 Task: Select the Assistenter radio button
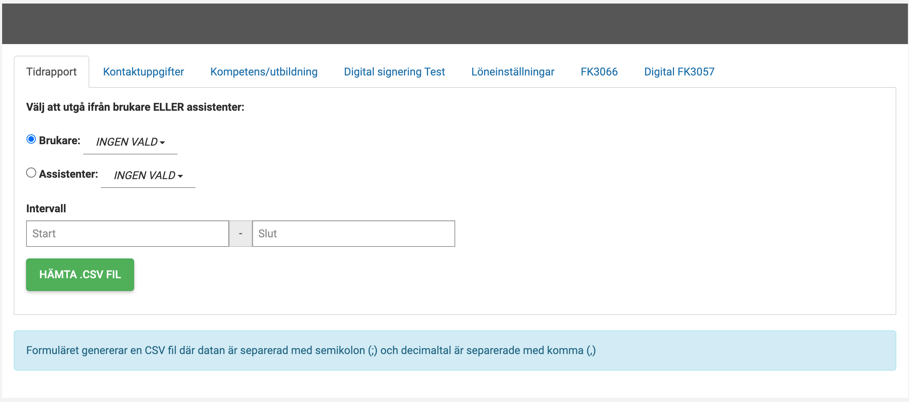coord(31,173)
